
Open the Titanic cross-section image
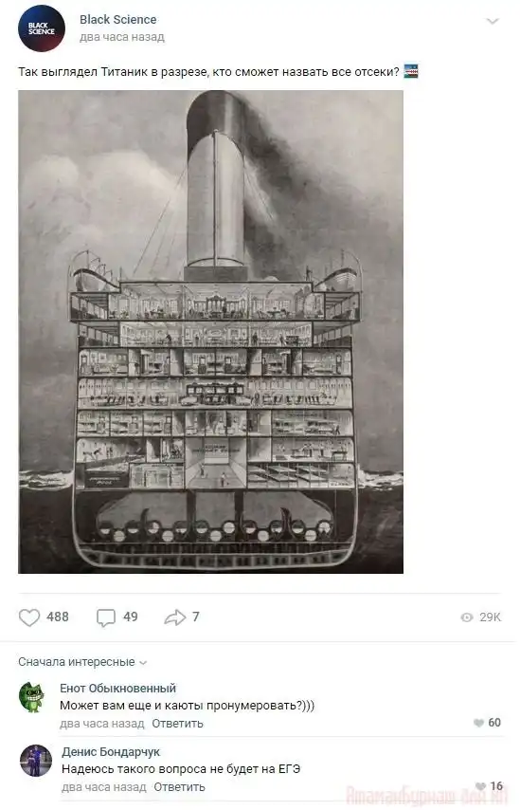pyautogui.click(x=210, y=332)
